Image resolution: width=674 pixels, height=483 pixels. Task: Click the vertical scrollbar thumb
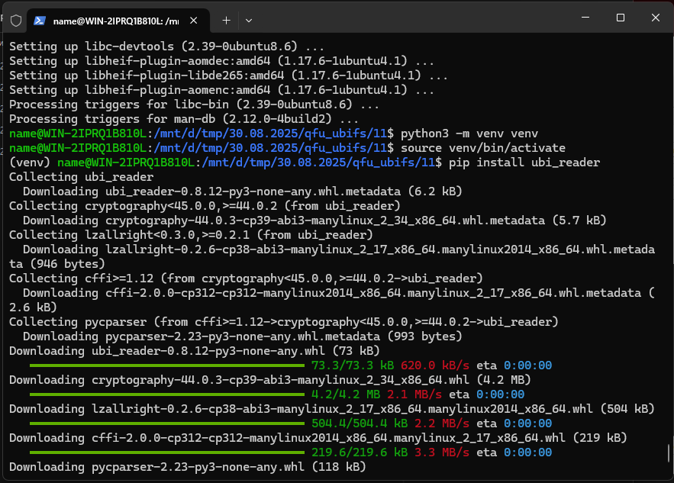pos(669,452)
